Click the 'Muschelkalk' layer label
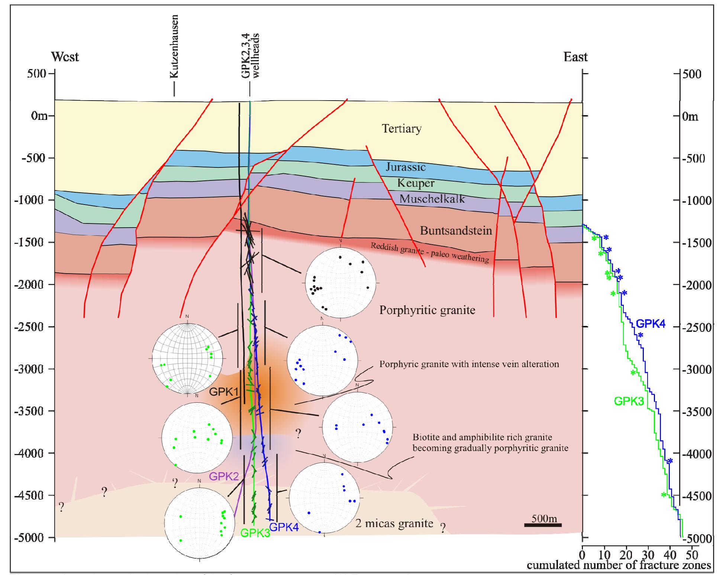This screenshot has height=575, width=726. pos(432,199)
